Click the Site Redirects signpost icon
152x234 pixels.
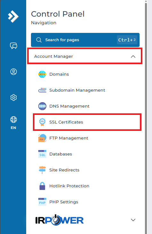[42, 170]
